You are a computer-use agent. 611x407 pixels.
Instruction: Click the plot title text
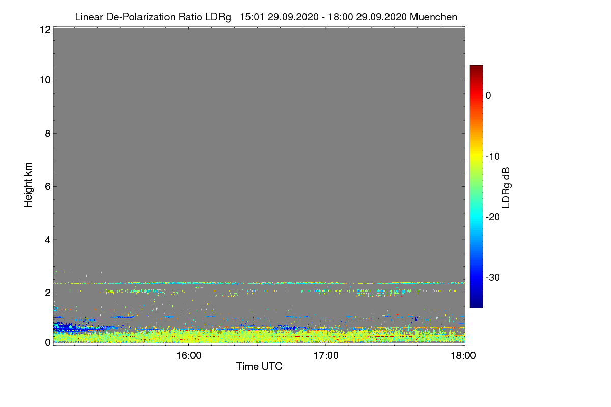(x=266, y=17)
